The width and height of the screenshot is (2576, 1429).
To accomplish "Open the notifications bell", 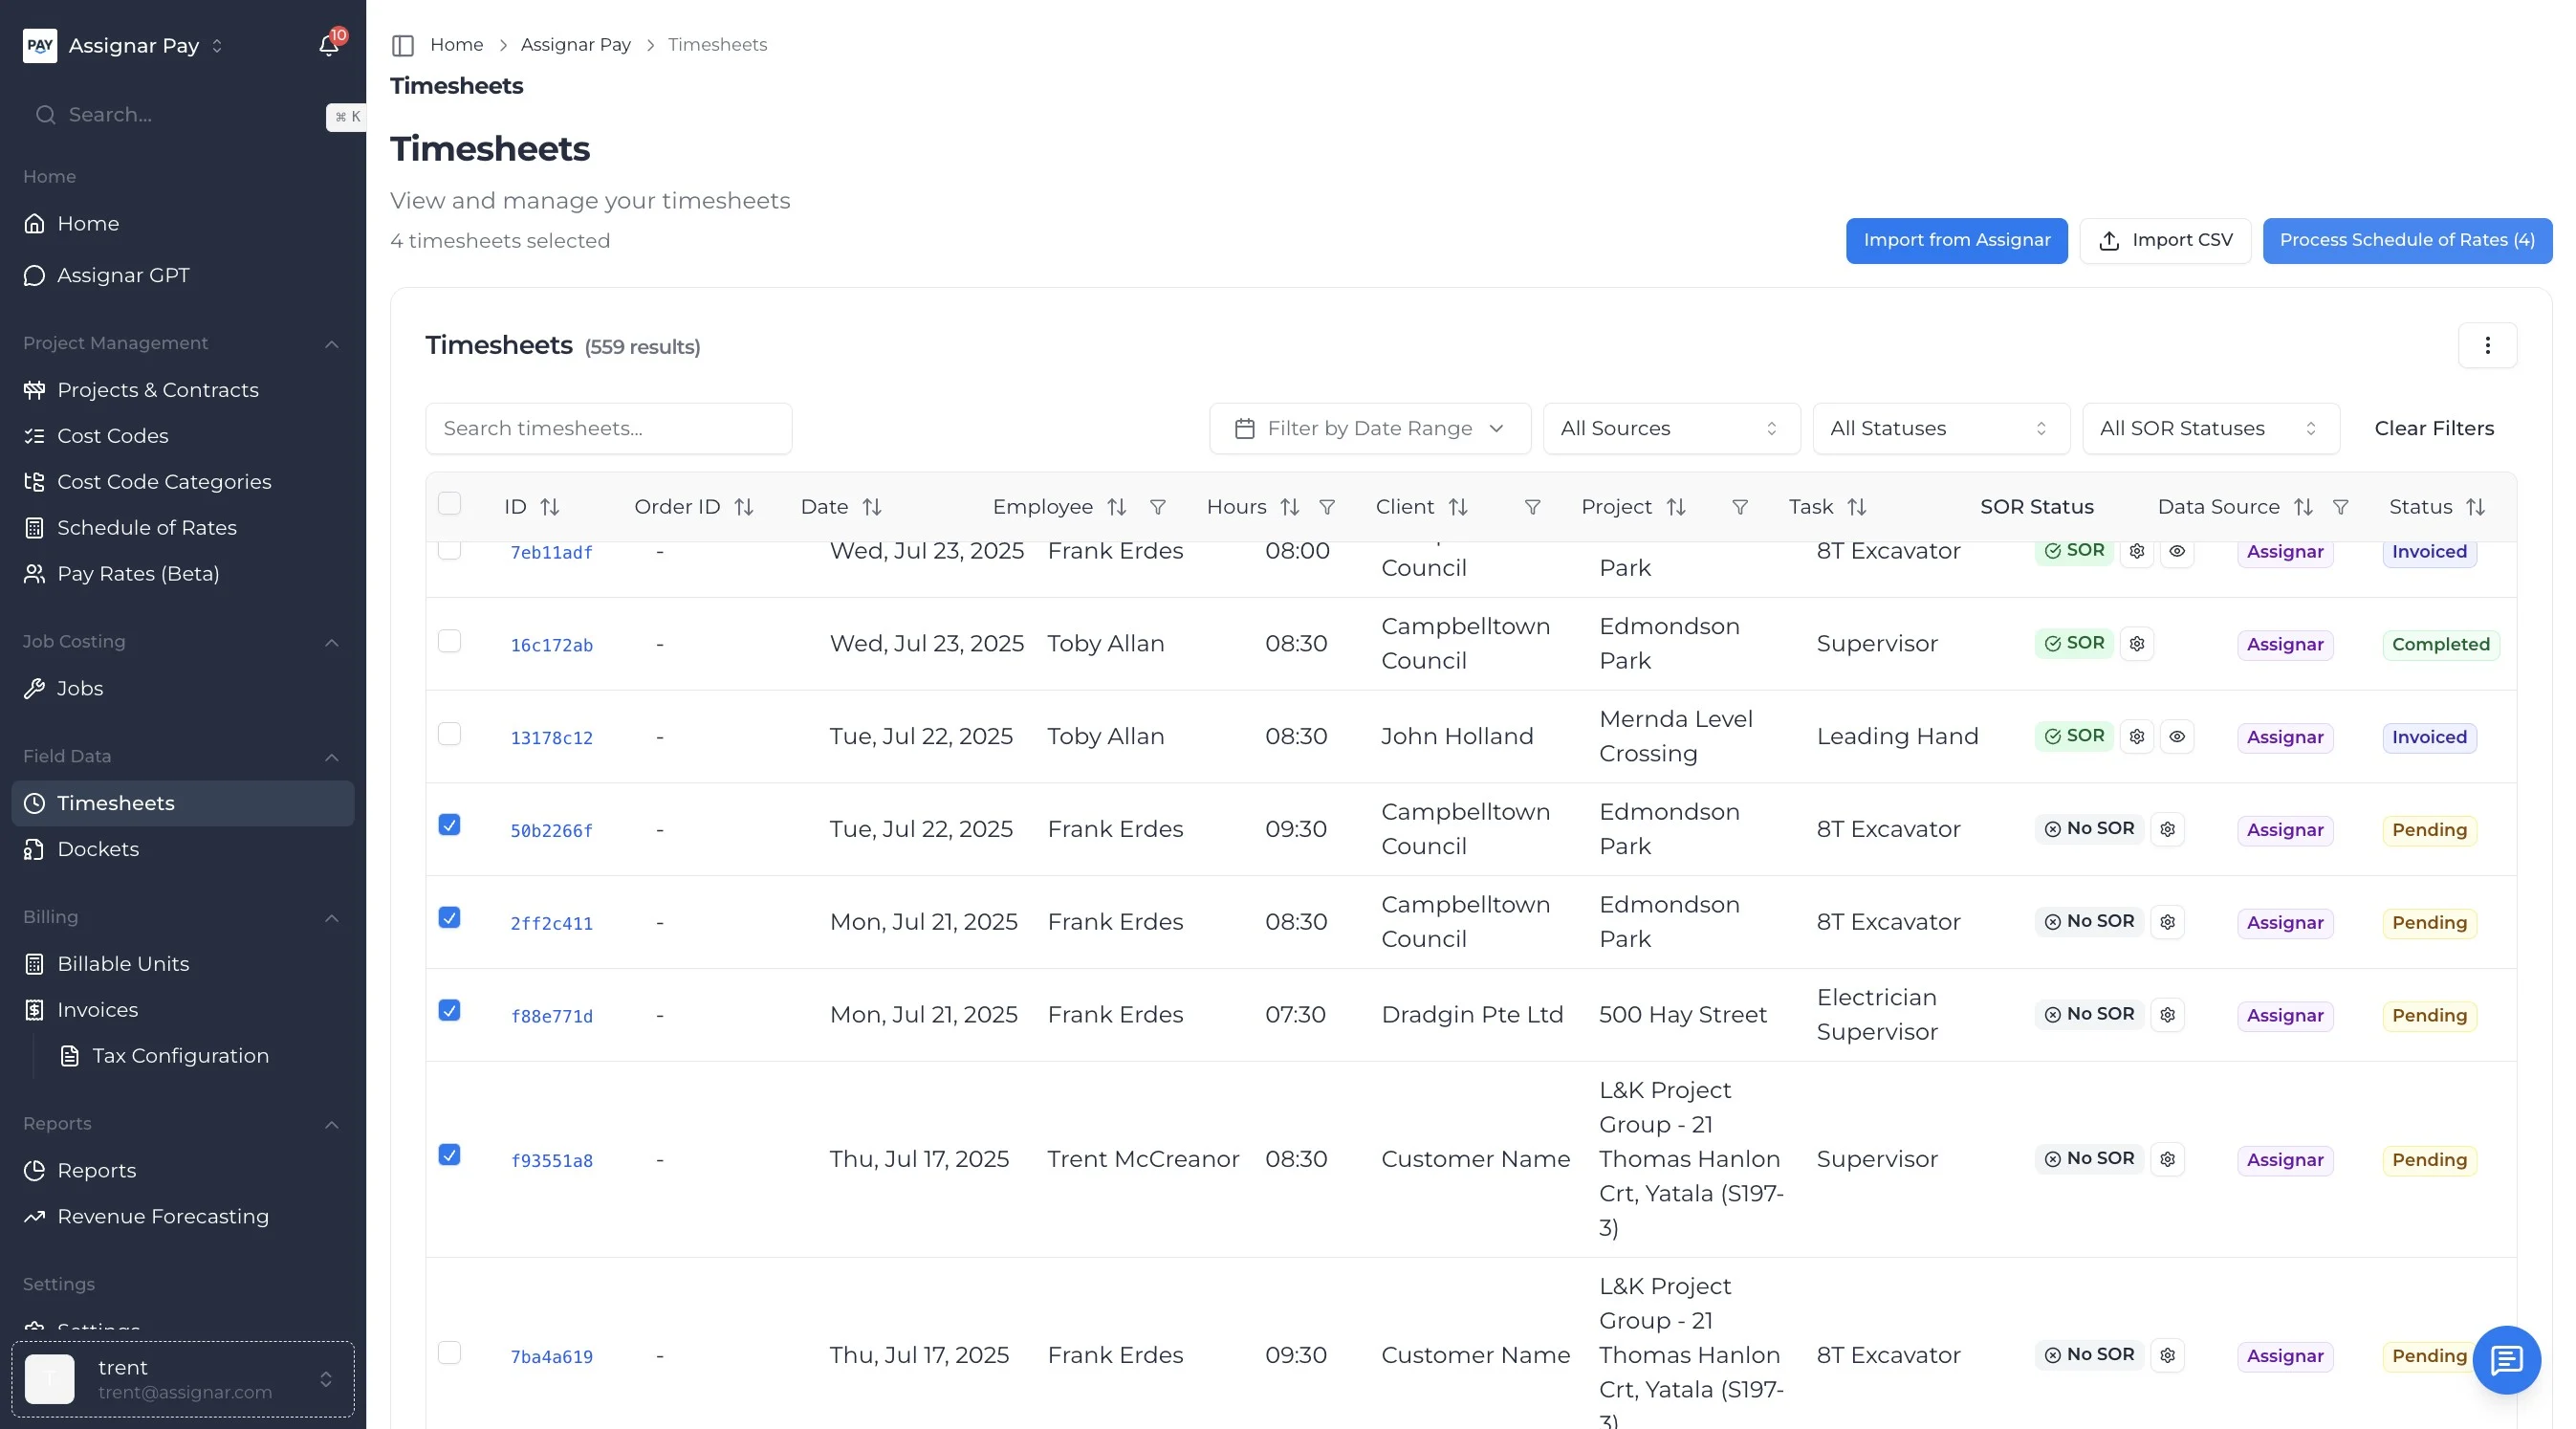I will [328, 45].
